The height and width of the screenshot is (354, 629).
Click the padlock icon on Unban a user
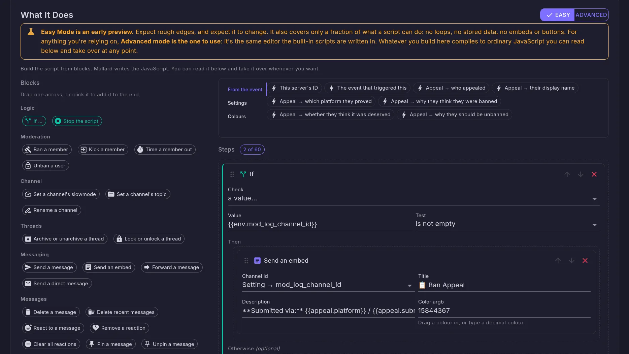pyautogui.click(x=28, y=166)
